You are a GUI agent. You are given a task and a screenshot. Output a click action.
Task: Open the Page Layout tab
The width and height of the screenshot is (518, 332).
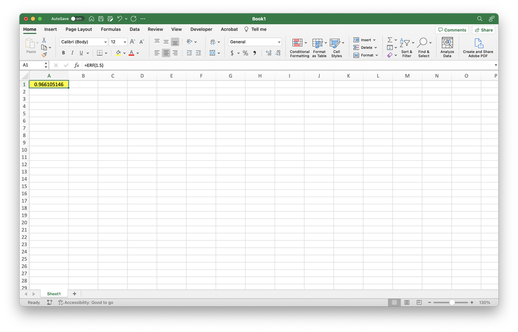tap(79, 29)
